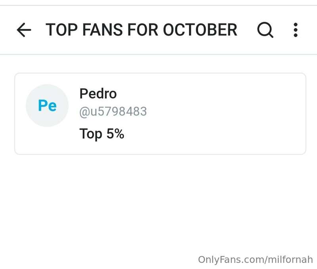Click the Pe avatar circle

(x=47, y=105)
